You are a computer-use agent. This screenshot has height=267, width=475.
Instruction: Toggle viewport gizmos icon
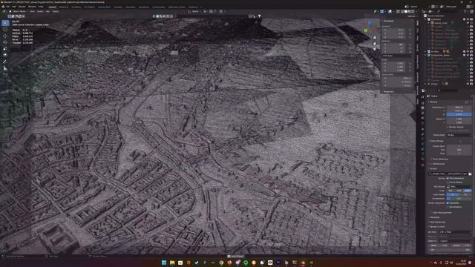pos(382,12)
